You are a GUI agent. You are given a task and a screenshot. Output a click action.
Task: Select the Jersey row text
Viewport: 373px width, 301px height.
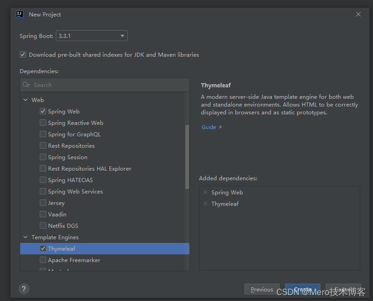56,203
